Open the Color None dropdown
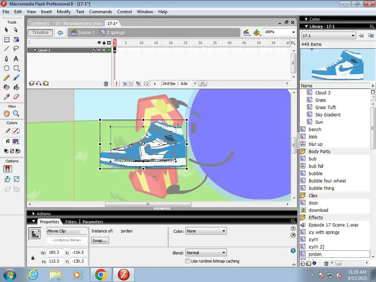Screen dimensions: 376x282 [x=206, y=231]
